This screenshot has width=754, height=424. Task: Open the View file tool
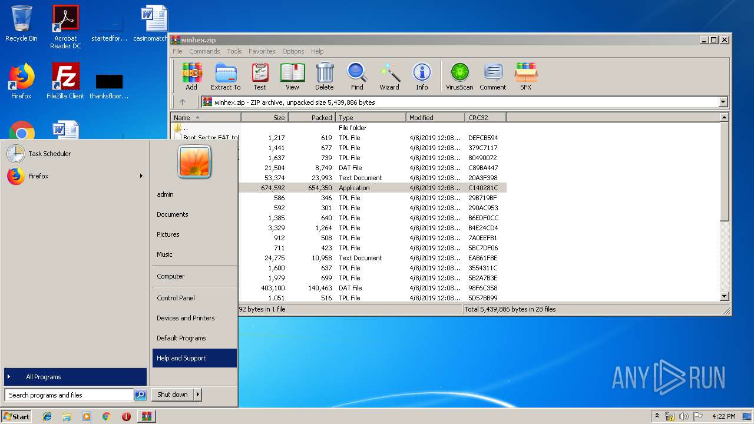point(292,77)
